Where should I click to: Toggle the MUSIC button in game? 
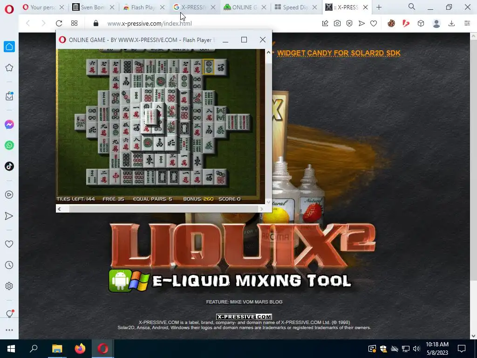pyautogui.click(x=157, y=49)
